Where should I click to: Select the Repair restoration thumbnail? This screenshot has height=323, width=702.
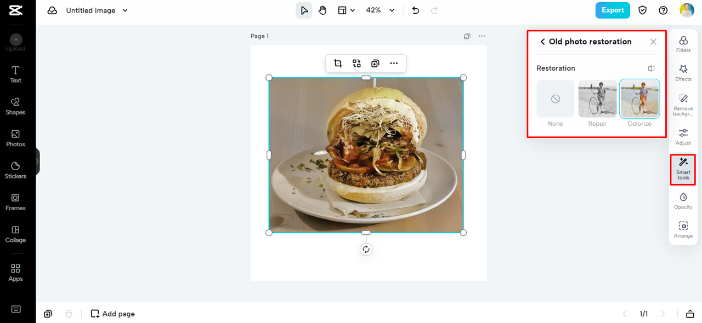coord(598,99)
